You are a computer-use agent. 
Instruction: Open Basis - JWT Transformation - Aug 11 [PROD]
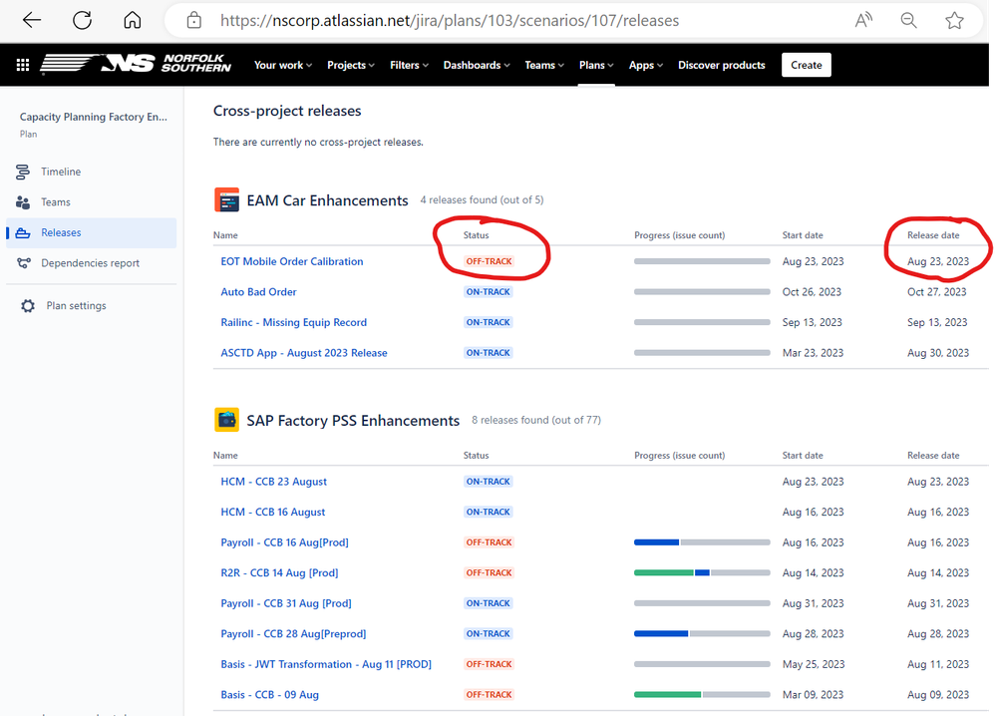tap(326, 664)
